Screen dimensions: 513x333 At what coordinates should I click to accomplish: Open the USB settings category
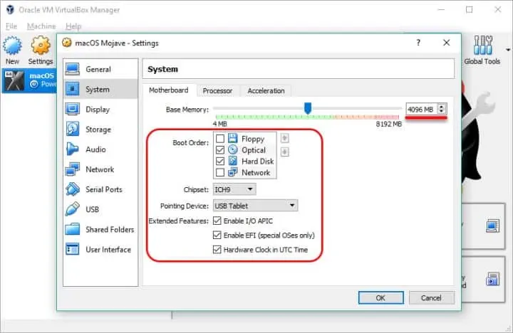(x=100, y=209)
